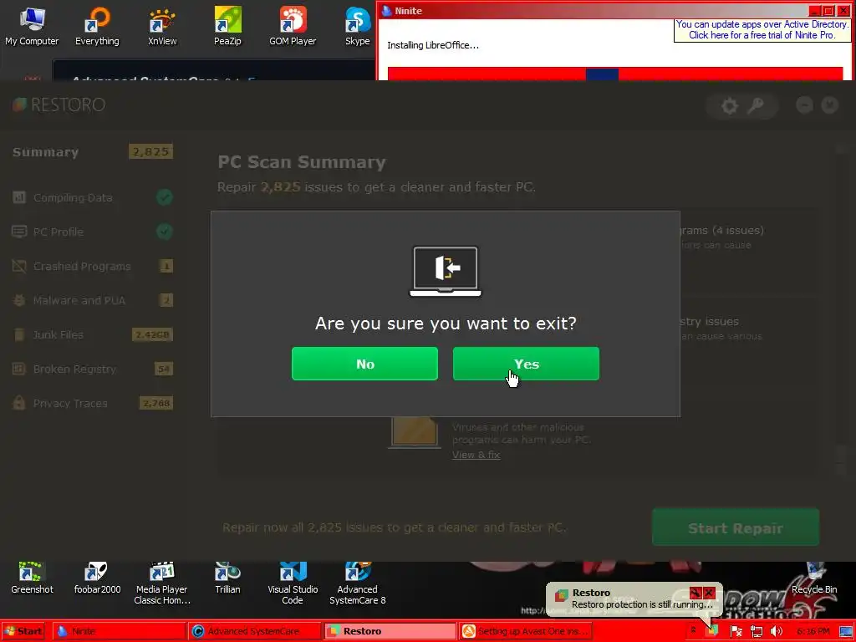
Task: Launch GOM Player from the desktop
Action: [x=293, y=26]
